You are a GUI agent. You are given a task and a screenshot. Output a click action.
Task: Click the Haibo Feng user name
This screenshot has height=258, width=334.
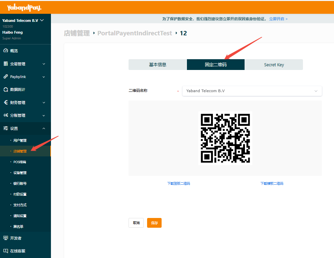pyautogui.click(x=12, y=32)
